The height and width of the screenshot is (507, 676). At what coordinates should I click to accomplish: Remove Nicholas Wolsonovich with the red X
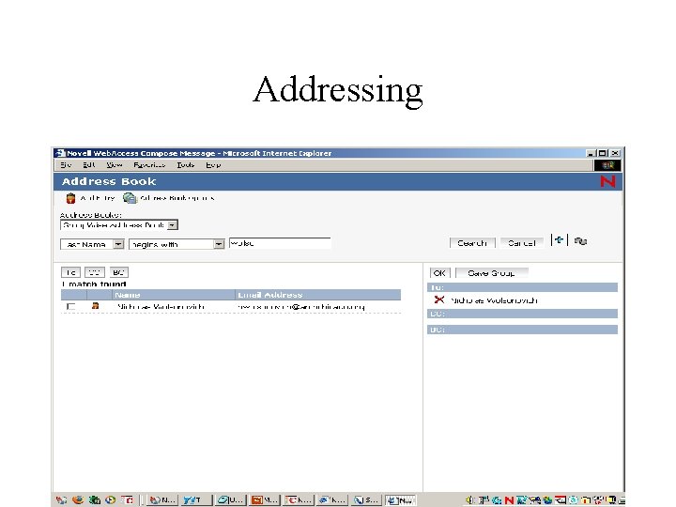point(438,300)
